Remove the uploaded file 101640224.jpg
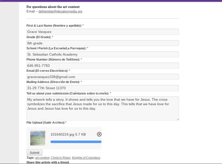Viewport: 222px width, 164px height. click(99, 134)
